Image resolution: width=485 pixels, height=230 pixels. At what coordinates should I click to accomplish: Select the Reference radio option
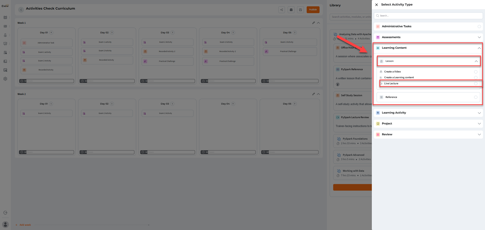click(x=476, y=97)
